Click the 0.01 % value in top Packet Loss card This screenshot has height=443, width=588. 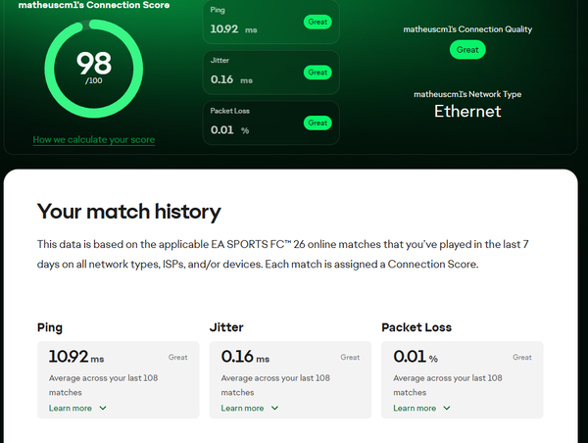[229, 129]
